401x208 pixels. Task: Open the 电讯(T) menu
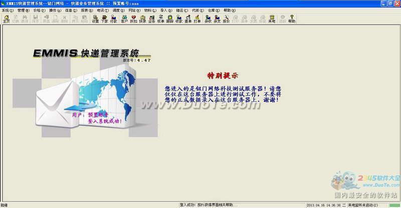click(103, 11)
